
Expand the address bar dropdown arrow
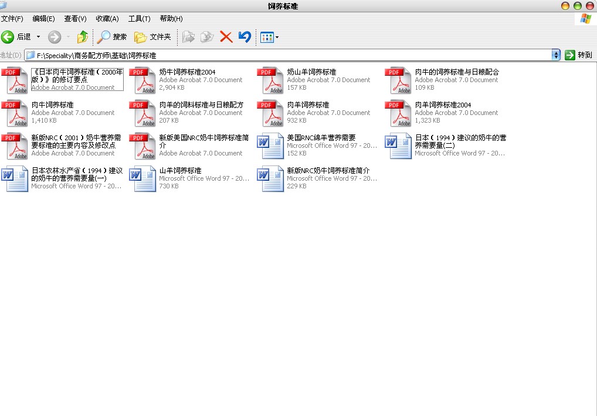pos(556,55)
